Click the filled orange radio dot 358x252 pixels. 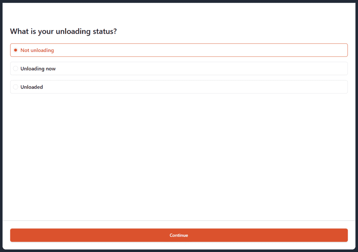click(15, 50)
